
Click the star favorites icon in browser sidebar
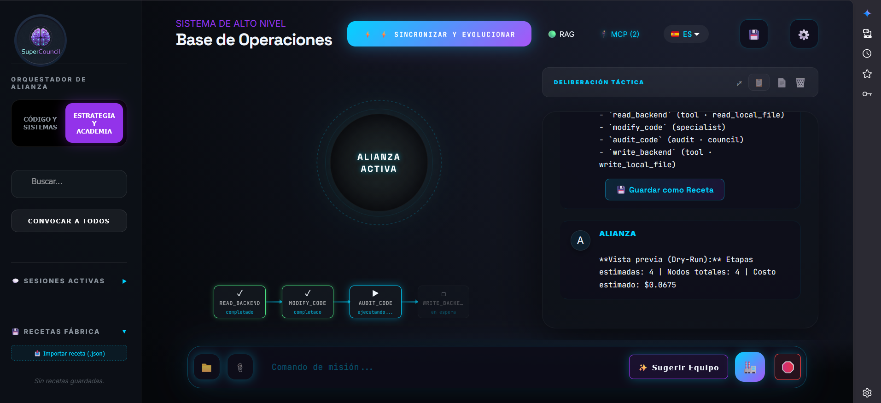click(867, 74)
